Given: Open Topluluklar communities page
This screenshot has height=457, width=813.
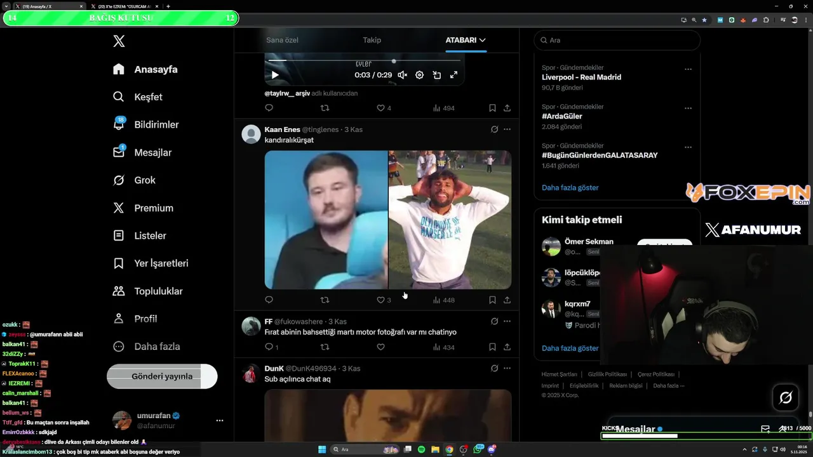Looking at the screenshot, I should tap(147, 291).
